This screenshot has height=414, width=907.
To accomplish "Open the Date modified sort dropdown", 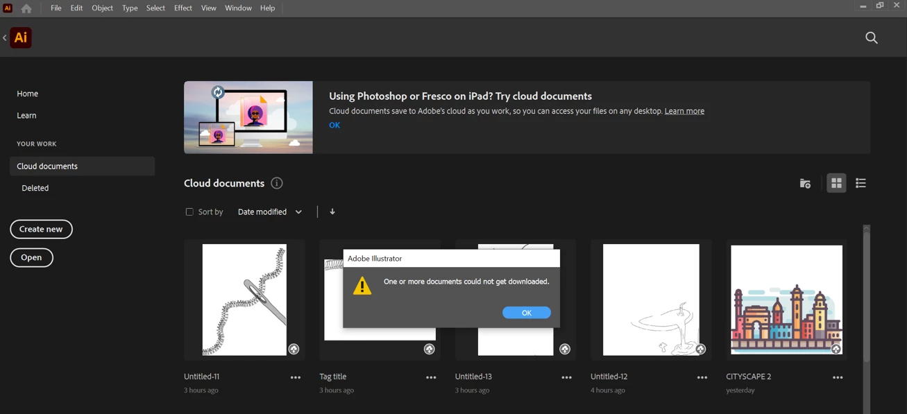I will (269, 212).
